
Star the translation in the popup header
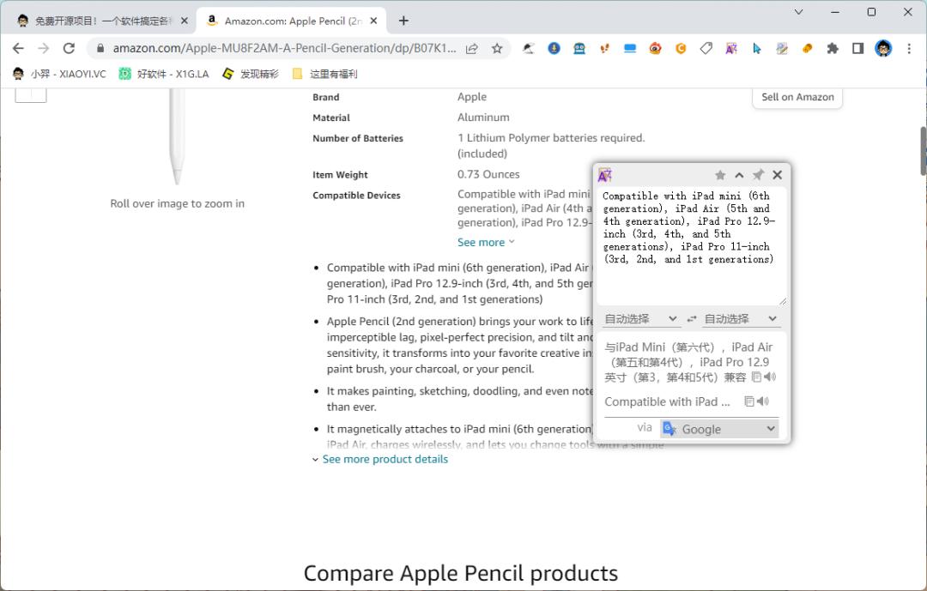coord(720,175)
